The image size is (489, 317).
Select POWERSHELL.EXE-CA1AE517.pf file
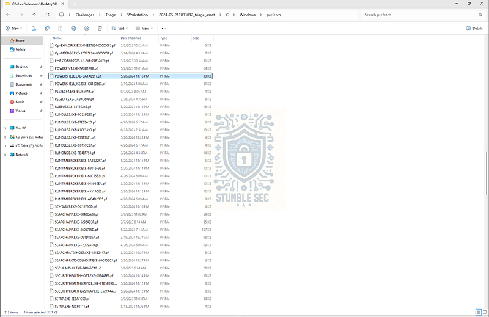tap(130, 76)
